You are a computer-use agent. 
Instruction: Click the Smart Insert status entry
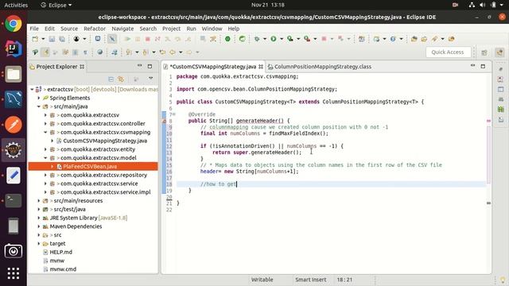[x=311, y=280]
